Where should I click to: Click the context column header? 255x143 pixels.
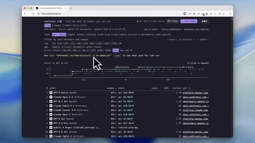177,88
